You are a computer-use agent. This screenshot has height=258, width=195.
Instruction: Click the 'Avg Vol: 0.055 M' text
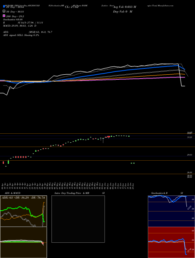124,7
